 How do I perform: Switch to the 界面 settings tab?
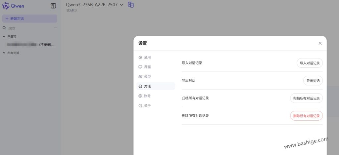click(x=156, y=67)
